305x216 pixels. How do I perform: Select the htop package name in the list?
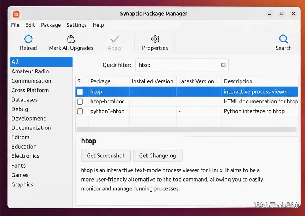click(96, 91)
